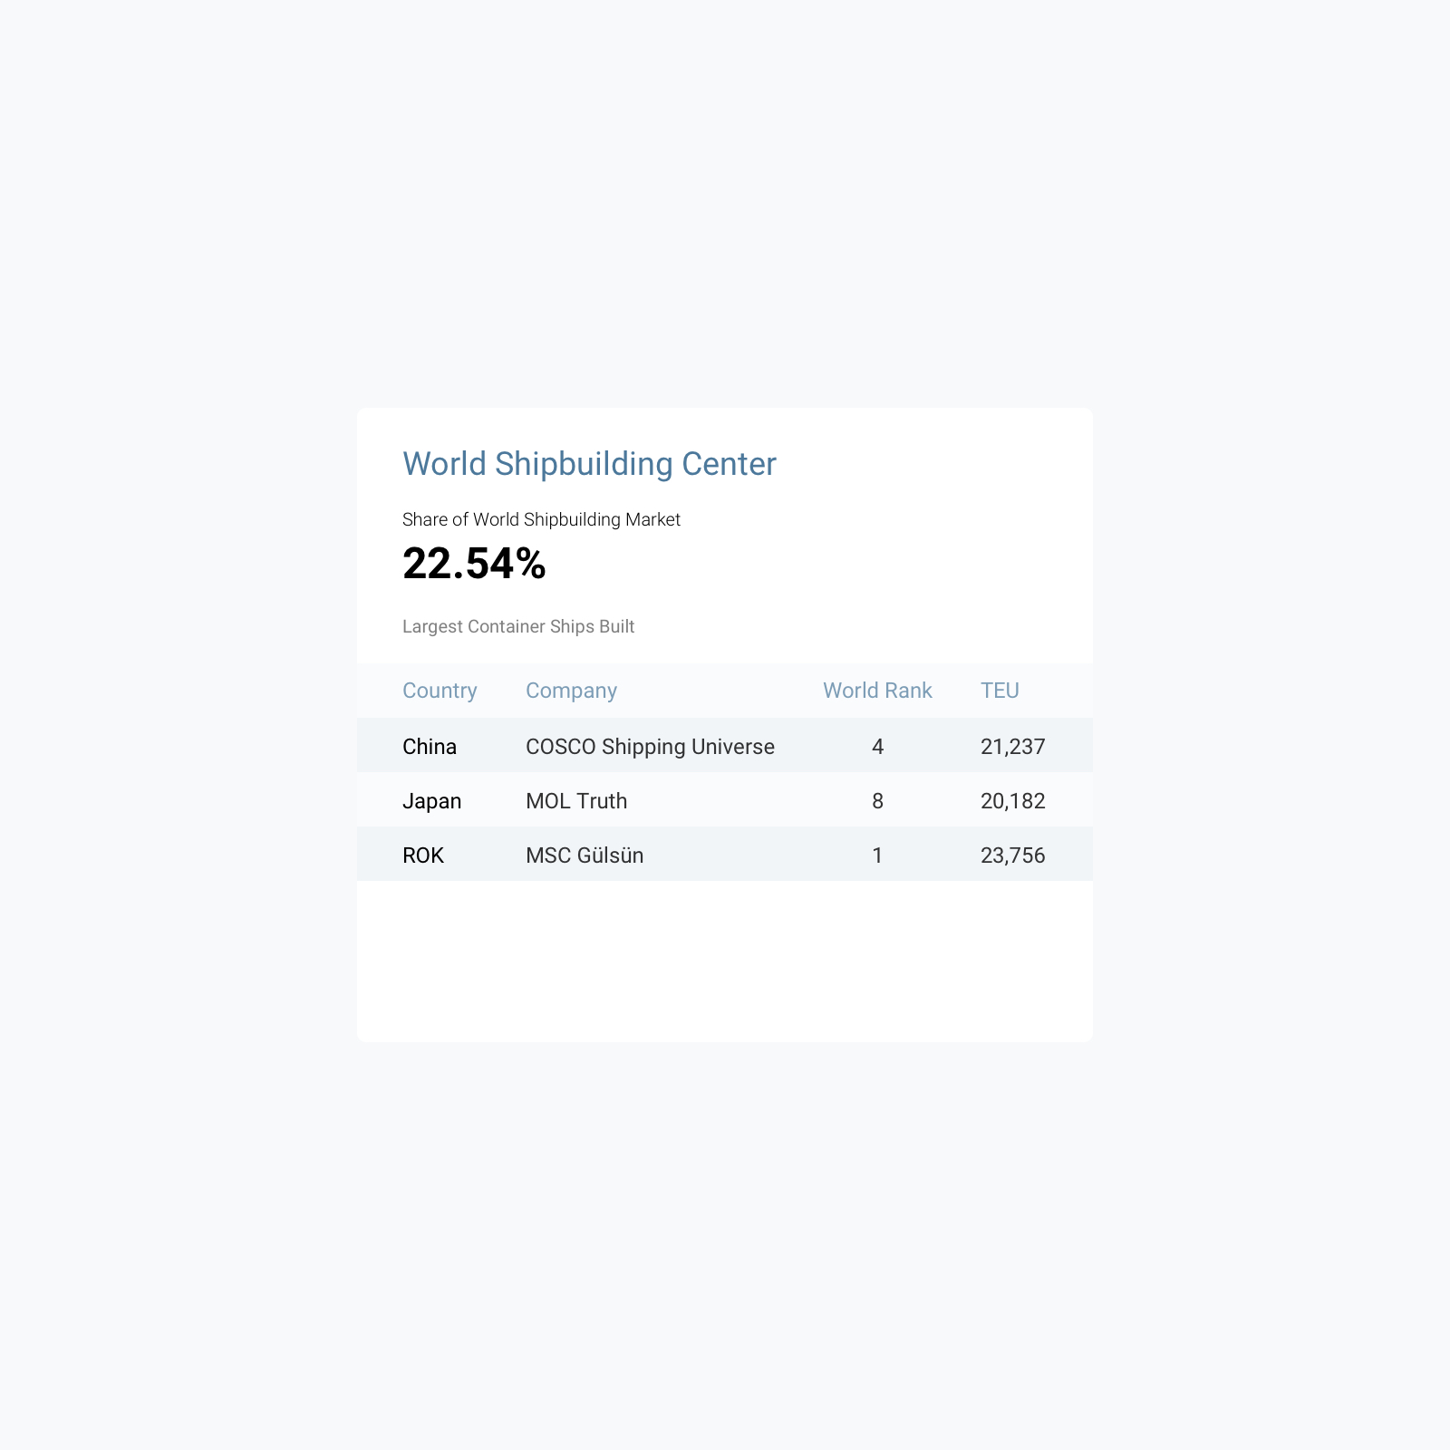
Task: Select the China table row
Action: coord(725,745)
